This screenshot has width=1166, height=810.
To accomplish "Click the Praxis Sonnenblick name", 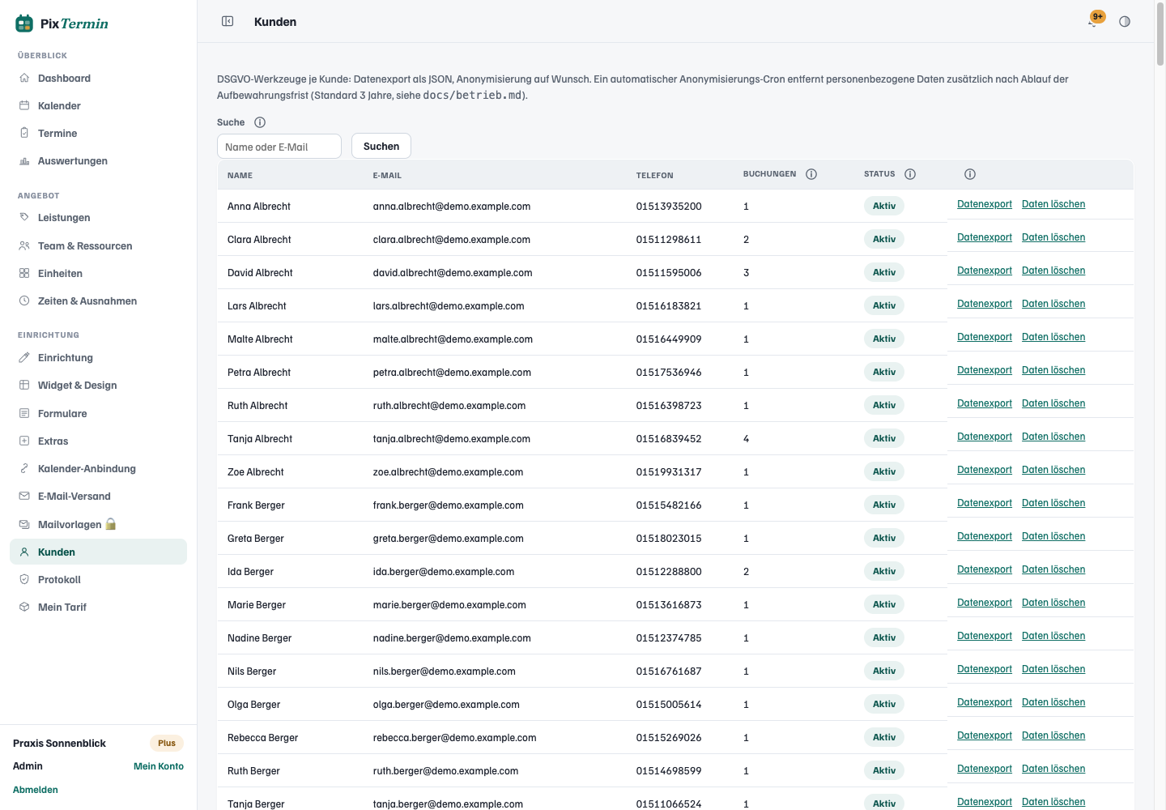I will point(59,744).
